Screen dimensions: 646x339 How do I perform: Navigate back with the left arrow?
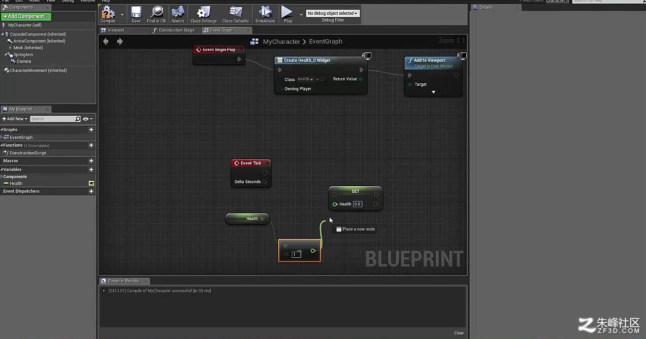pyautogui.click(x=106, y=42)
